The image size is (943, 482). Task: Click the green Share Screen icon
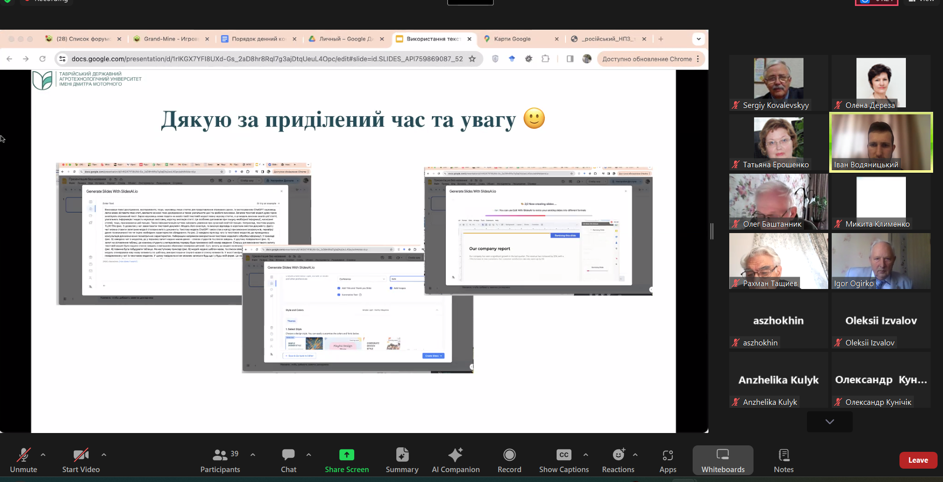point(346,455)
